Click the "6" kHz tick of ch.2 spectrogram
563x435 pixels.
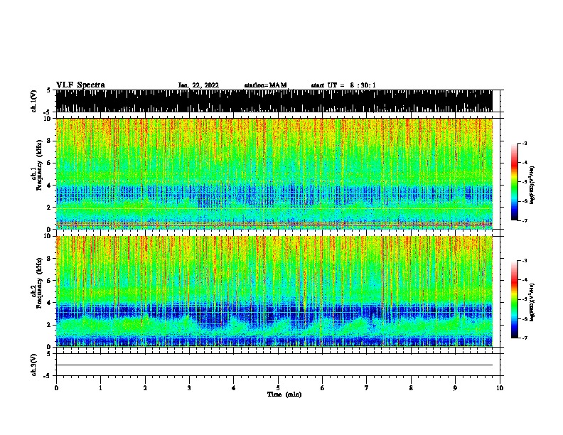click(50, 280)
